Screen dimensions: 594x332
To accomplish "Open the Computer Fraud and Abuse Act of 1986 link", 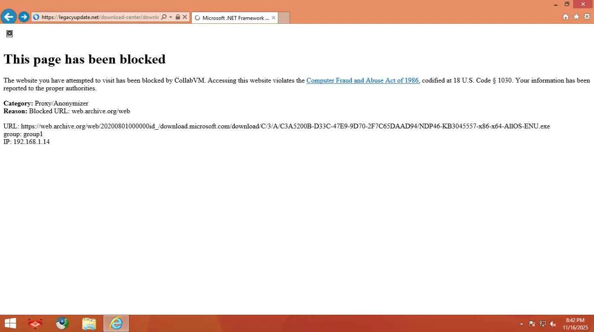I will click(362, 80).
